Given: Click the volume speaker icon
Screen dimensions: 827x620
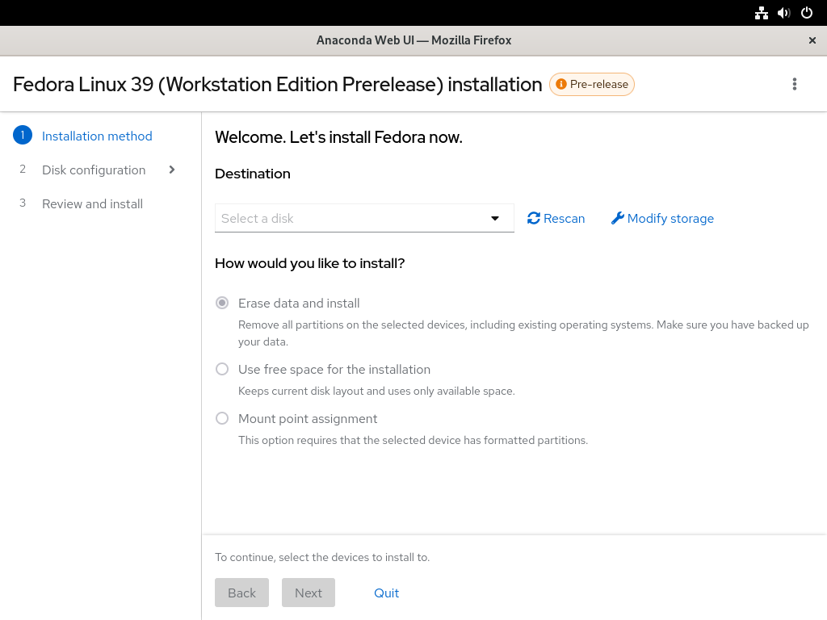Looking at the screenshot, I should [783, 13].
